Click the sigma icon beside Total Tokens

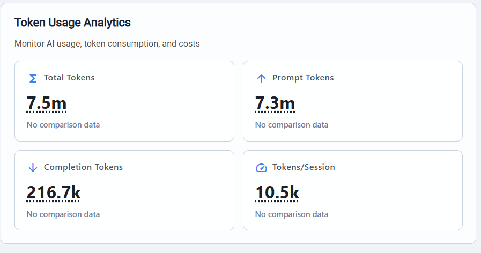coord(33,78)
